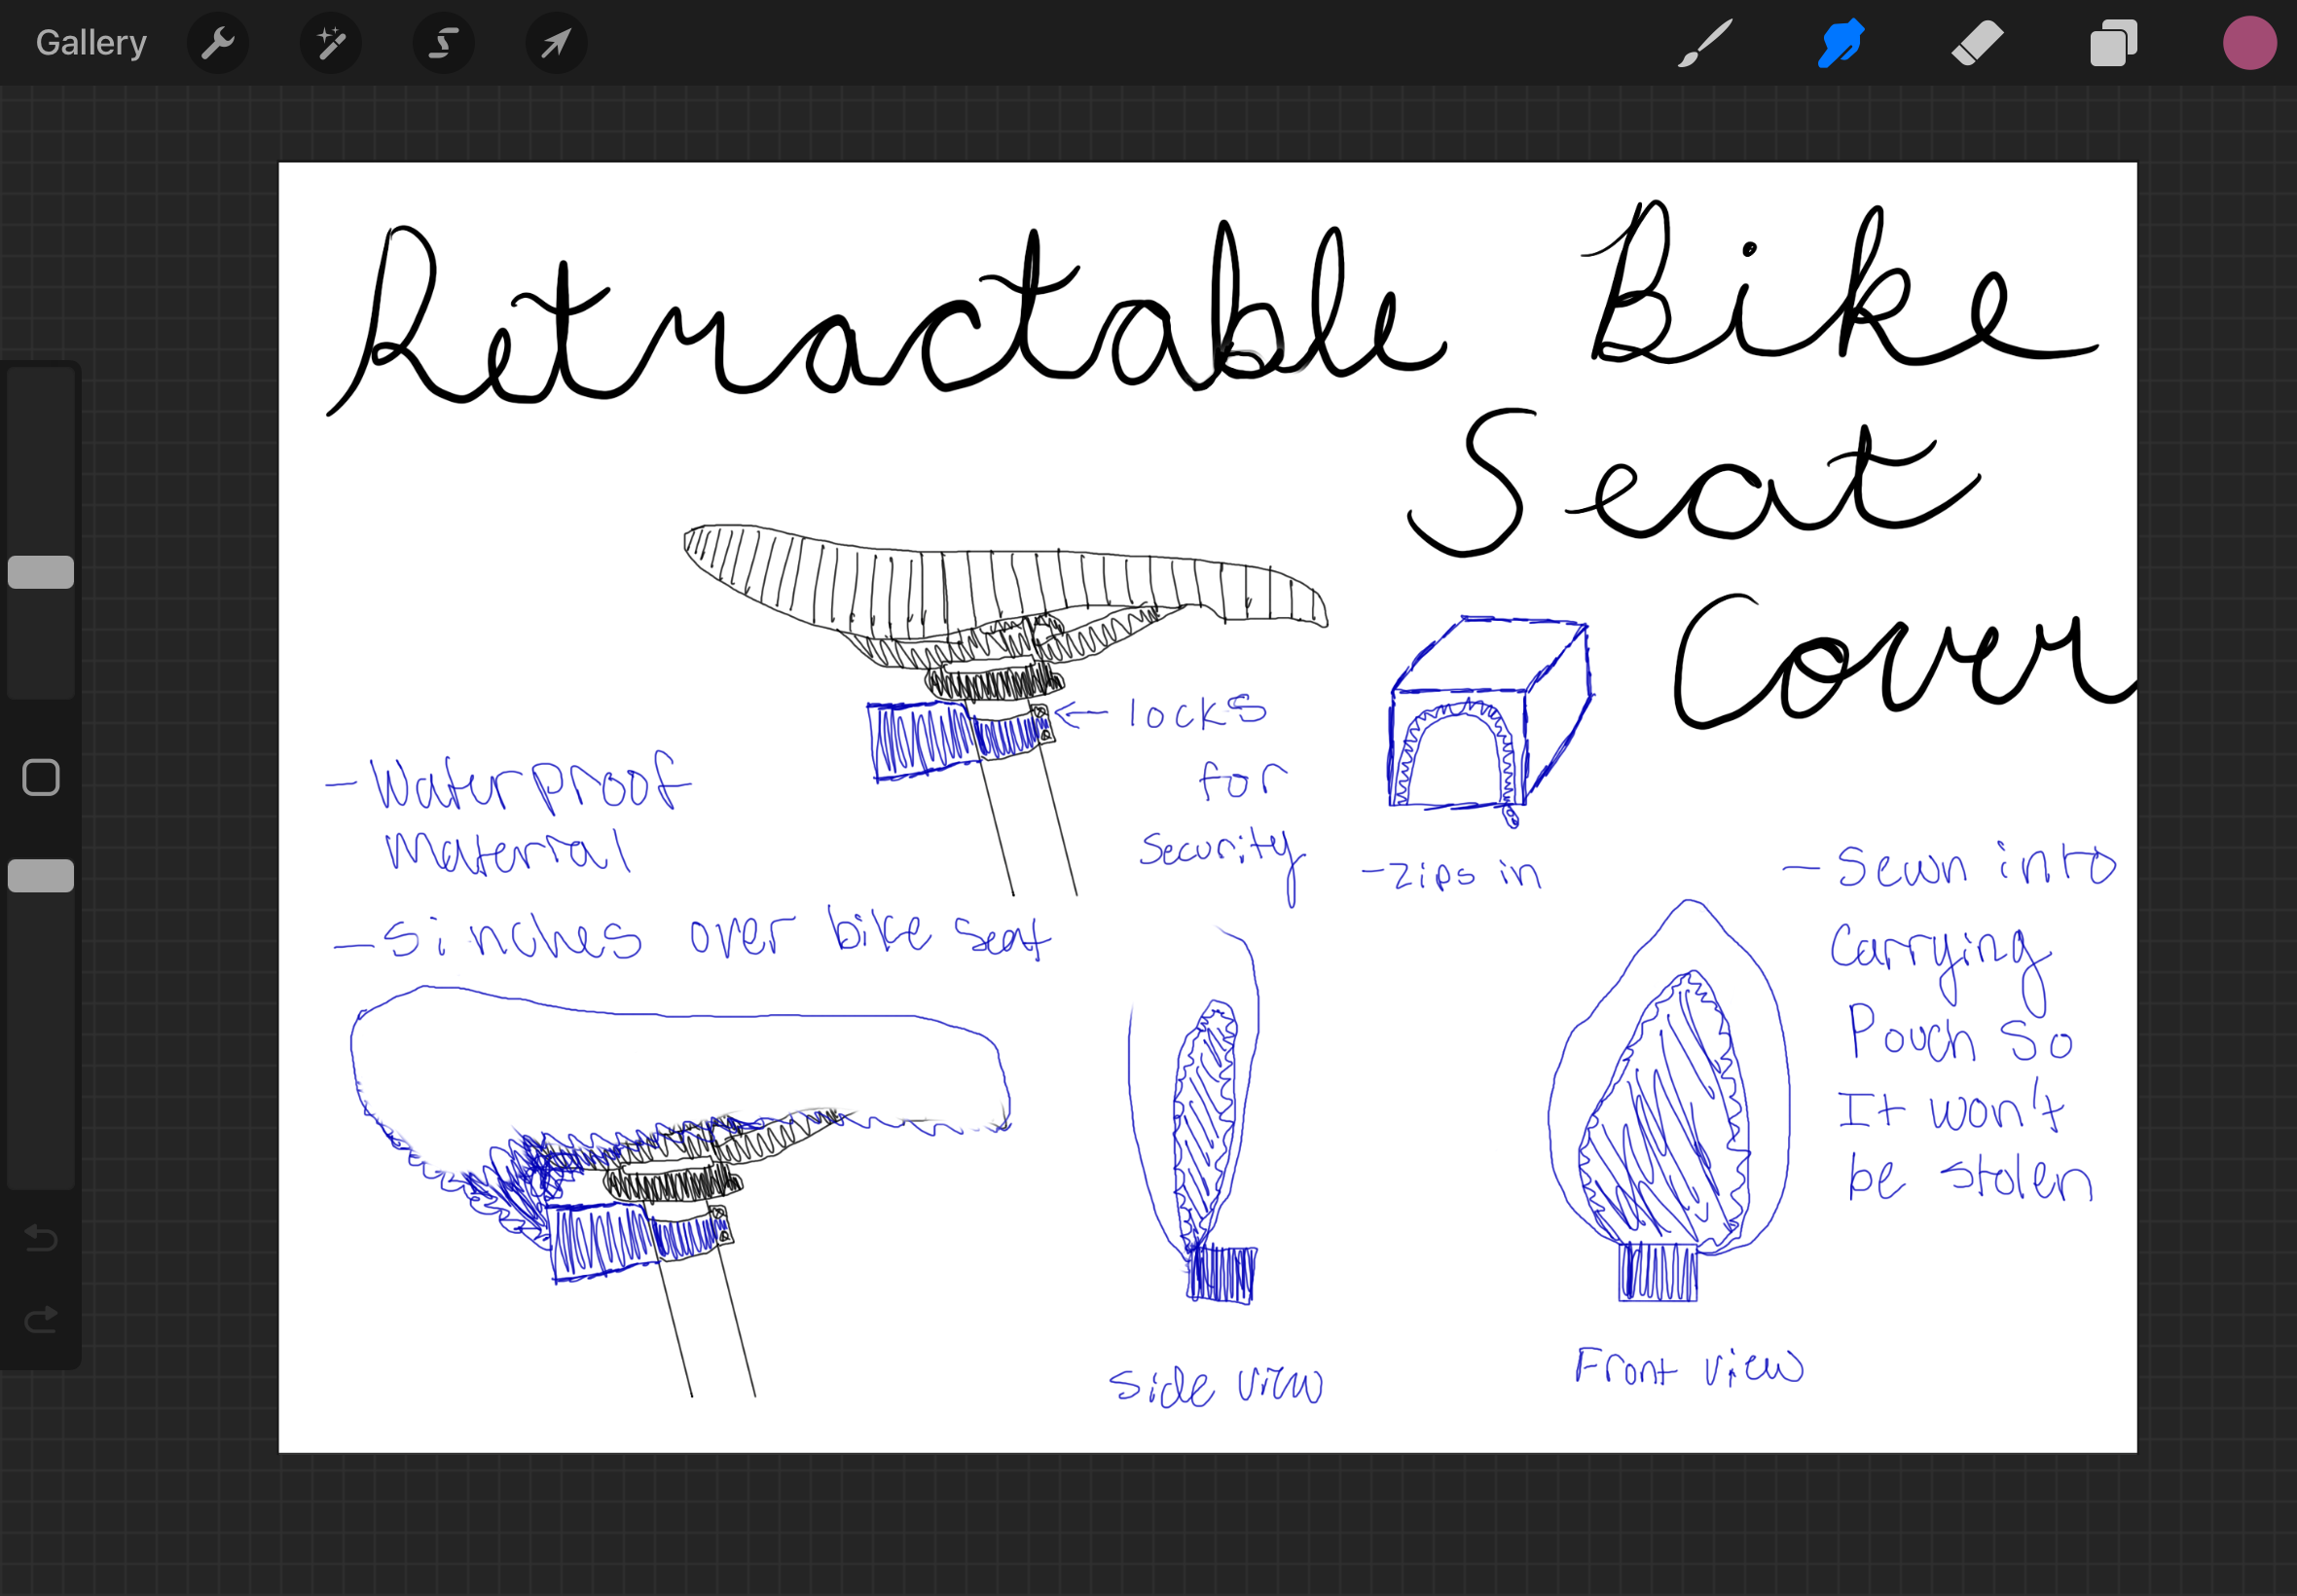Activate the Transform arrow tool
2297x1596 pixels.
pyautogui.click(x=556, y=43)
